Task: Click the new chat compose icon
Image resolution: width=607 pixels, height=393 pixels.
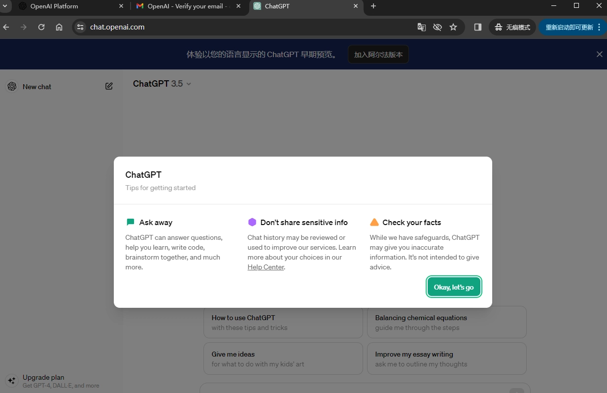Action: [109, 86]
